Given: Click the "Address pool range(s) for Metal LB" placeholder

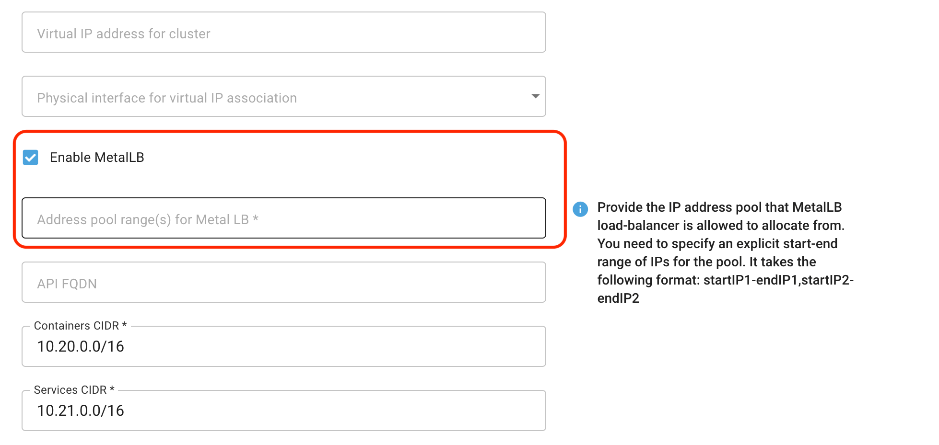Looking at the screenshot, I should 148,219.
